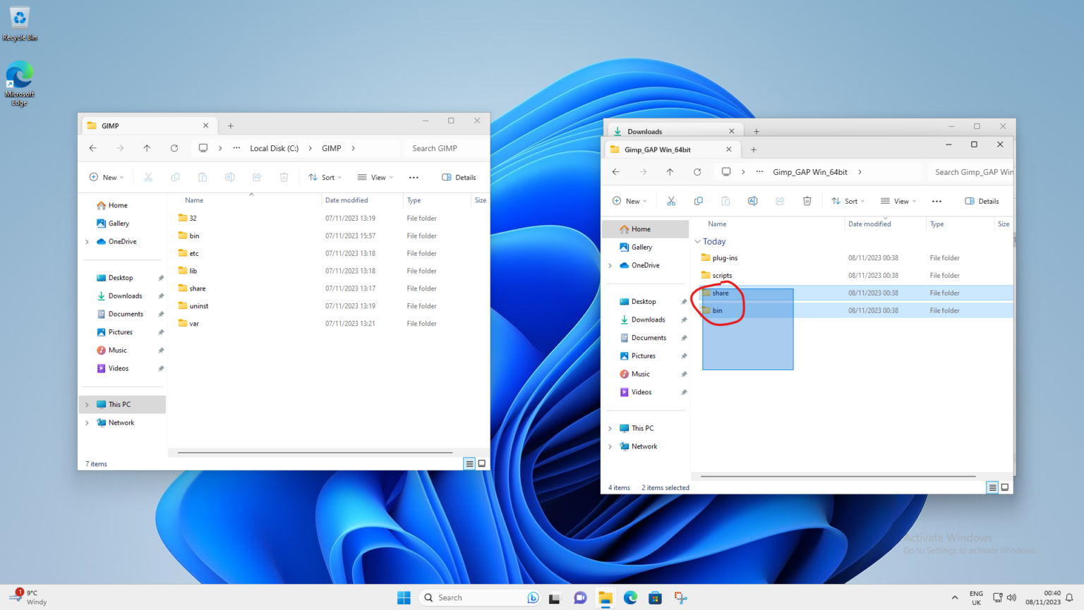Cut the selected bin and share folders
Screen dimensions: 1084x610
tap(671, 201)
